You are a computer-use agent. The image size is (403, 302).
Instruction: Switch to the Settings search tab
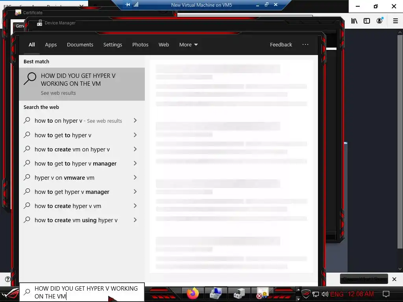click(x=113, y=45)
